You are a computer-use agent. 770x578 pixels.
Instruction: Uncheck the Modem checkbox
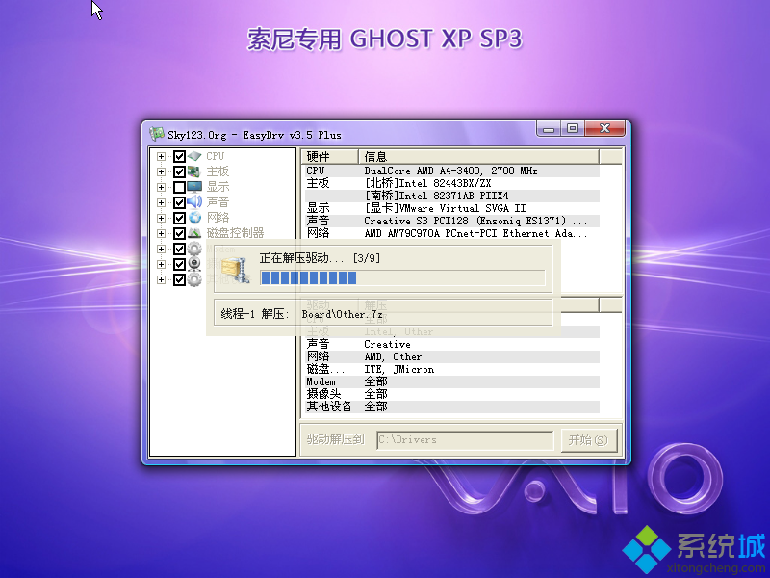(x=179, y=249)
